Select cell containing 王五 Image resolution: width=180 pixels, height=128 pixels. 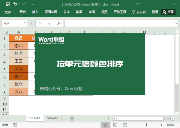[x=19, y=61]
